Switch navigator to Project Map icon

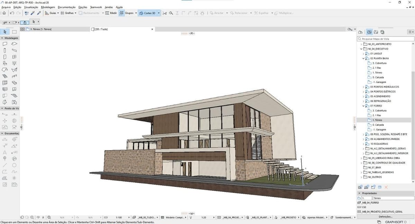(x=360, y=32)
